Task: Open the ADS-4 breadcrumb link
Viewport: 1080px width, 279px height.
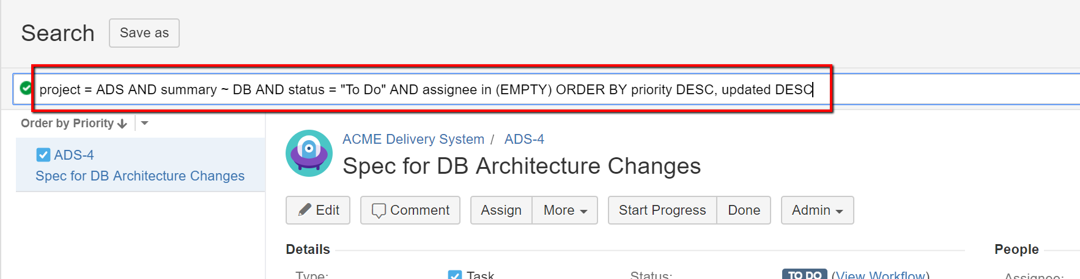Action: (x=524, y=139)
